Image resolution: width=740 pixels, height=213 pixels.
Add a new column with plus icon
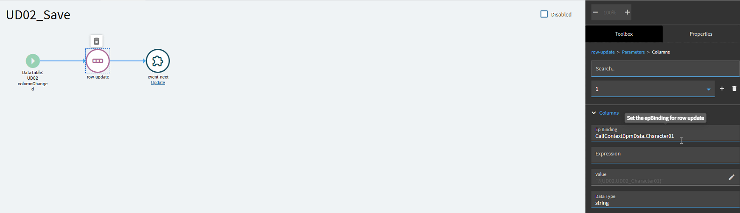tap(722, 89)
